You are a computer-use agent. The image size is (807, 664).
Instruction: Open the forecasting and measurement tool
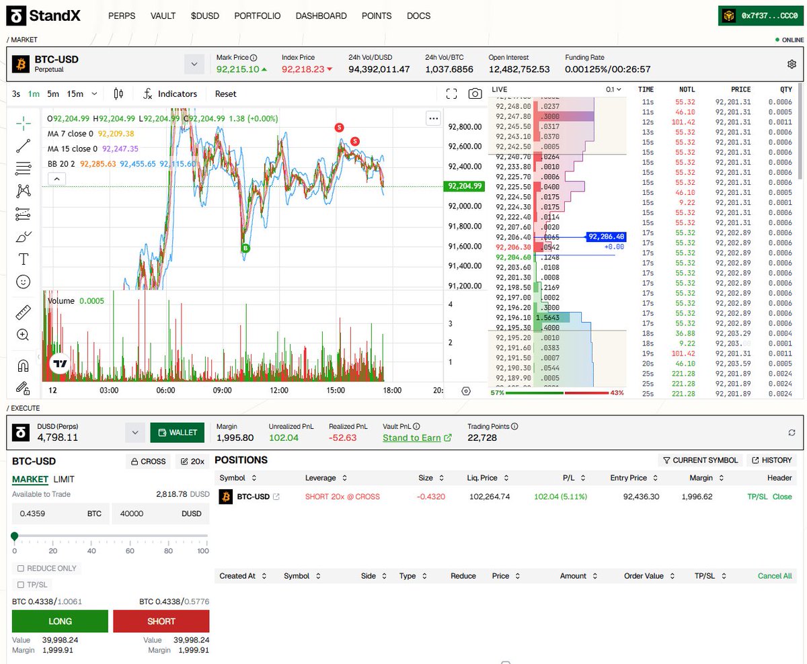(x=23, y=214)
